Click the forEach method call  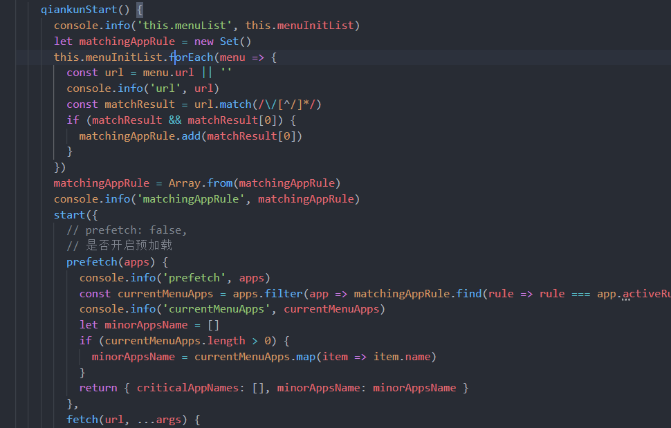point(191,57)
